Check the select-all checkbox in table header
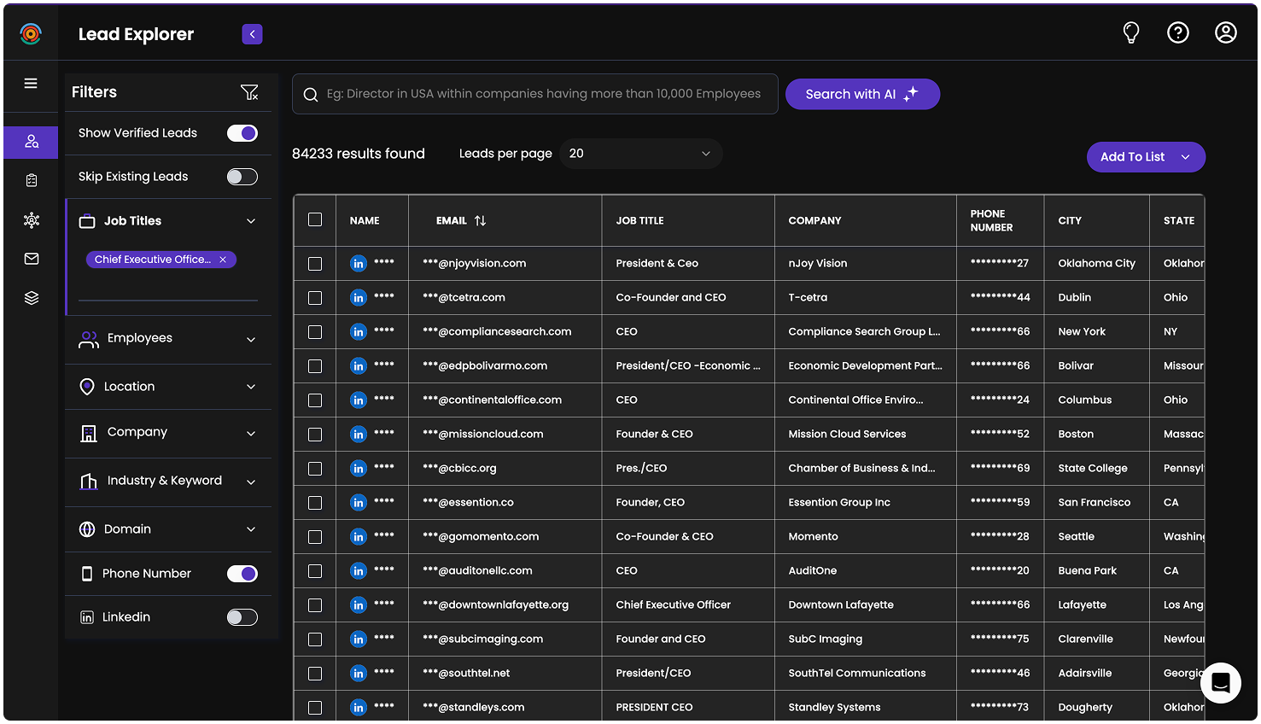Screen dimensions: 1261x724 click(315, 220)
